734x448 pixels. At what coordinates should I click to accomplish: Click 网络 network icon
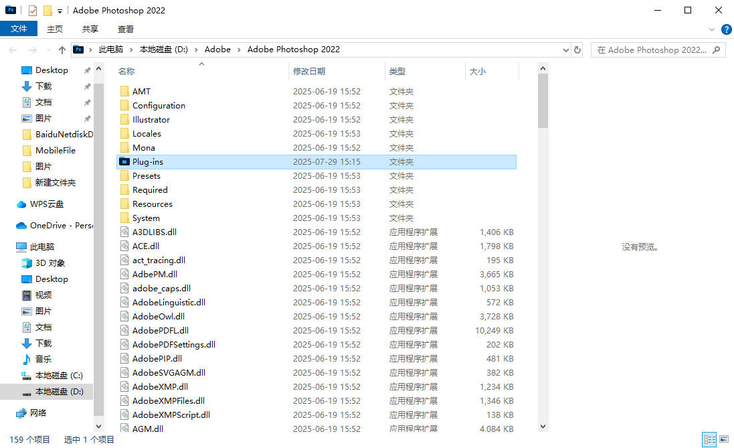click(x=21, y=413)
